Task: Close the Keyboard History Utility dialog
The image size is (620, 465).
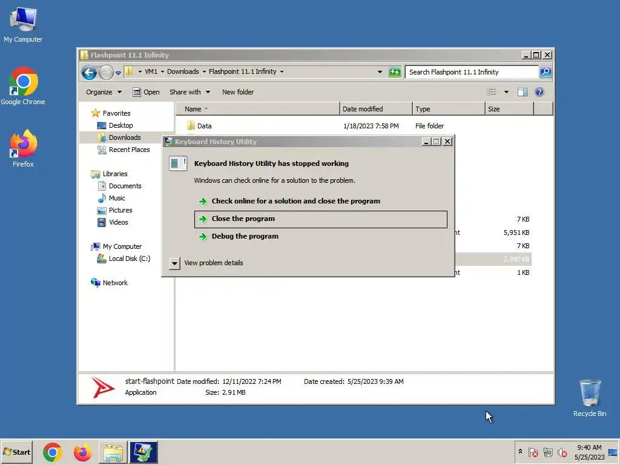Action: tap(447, 142)
